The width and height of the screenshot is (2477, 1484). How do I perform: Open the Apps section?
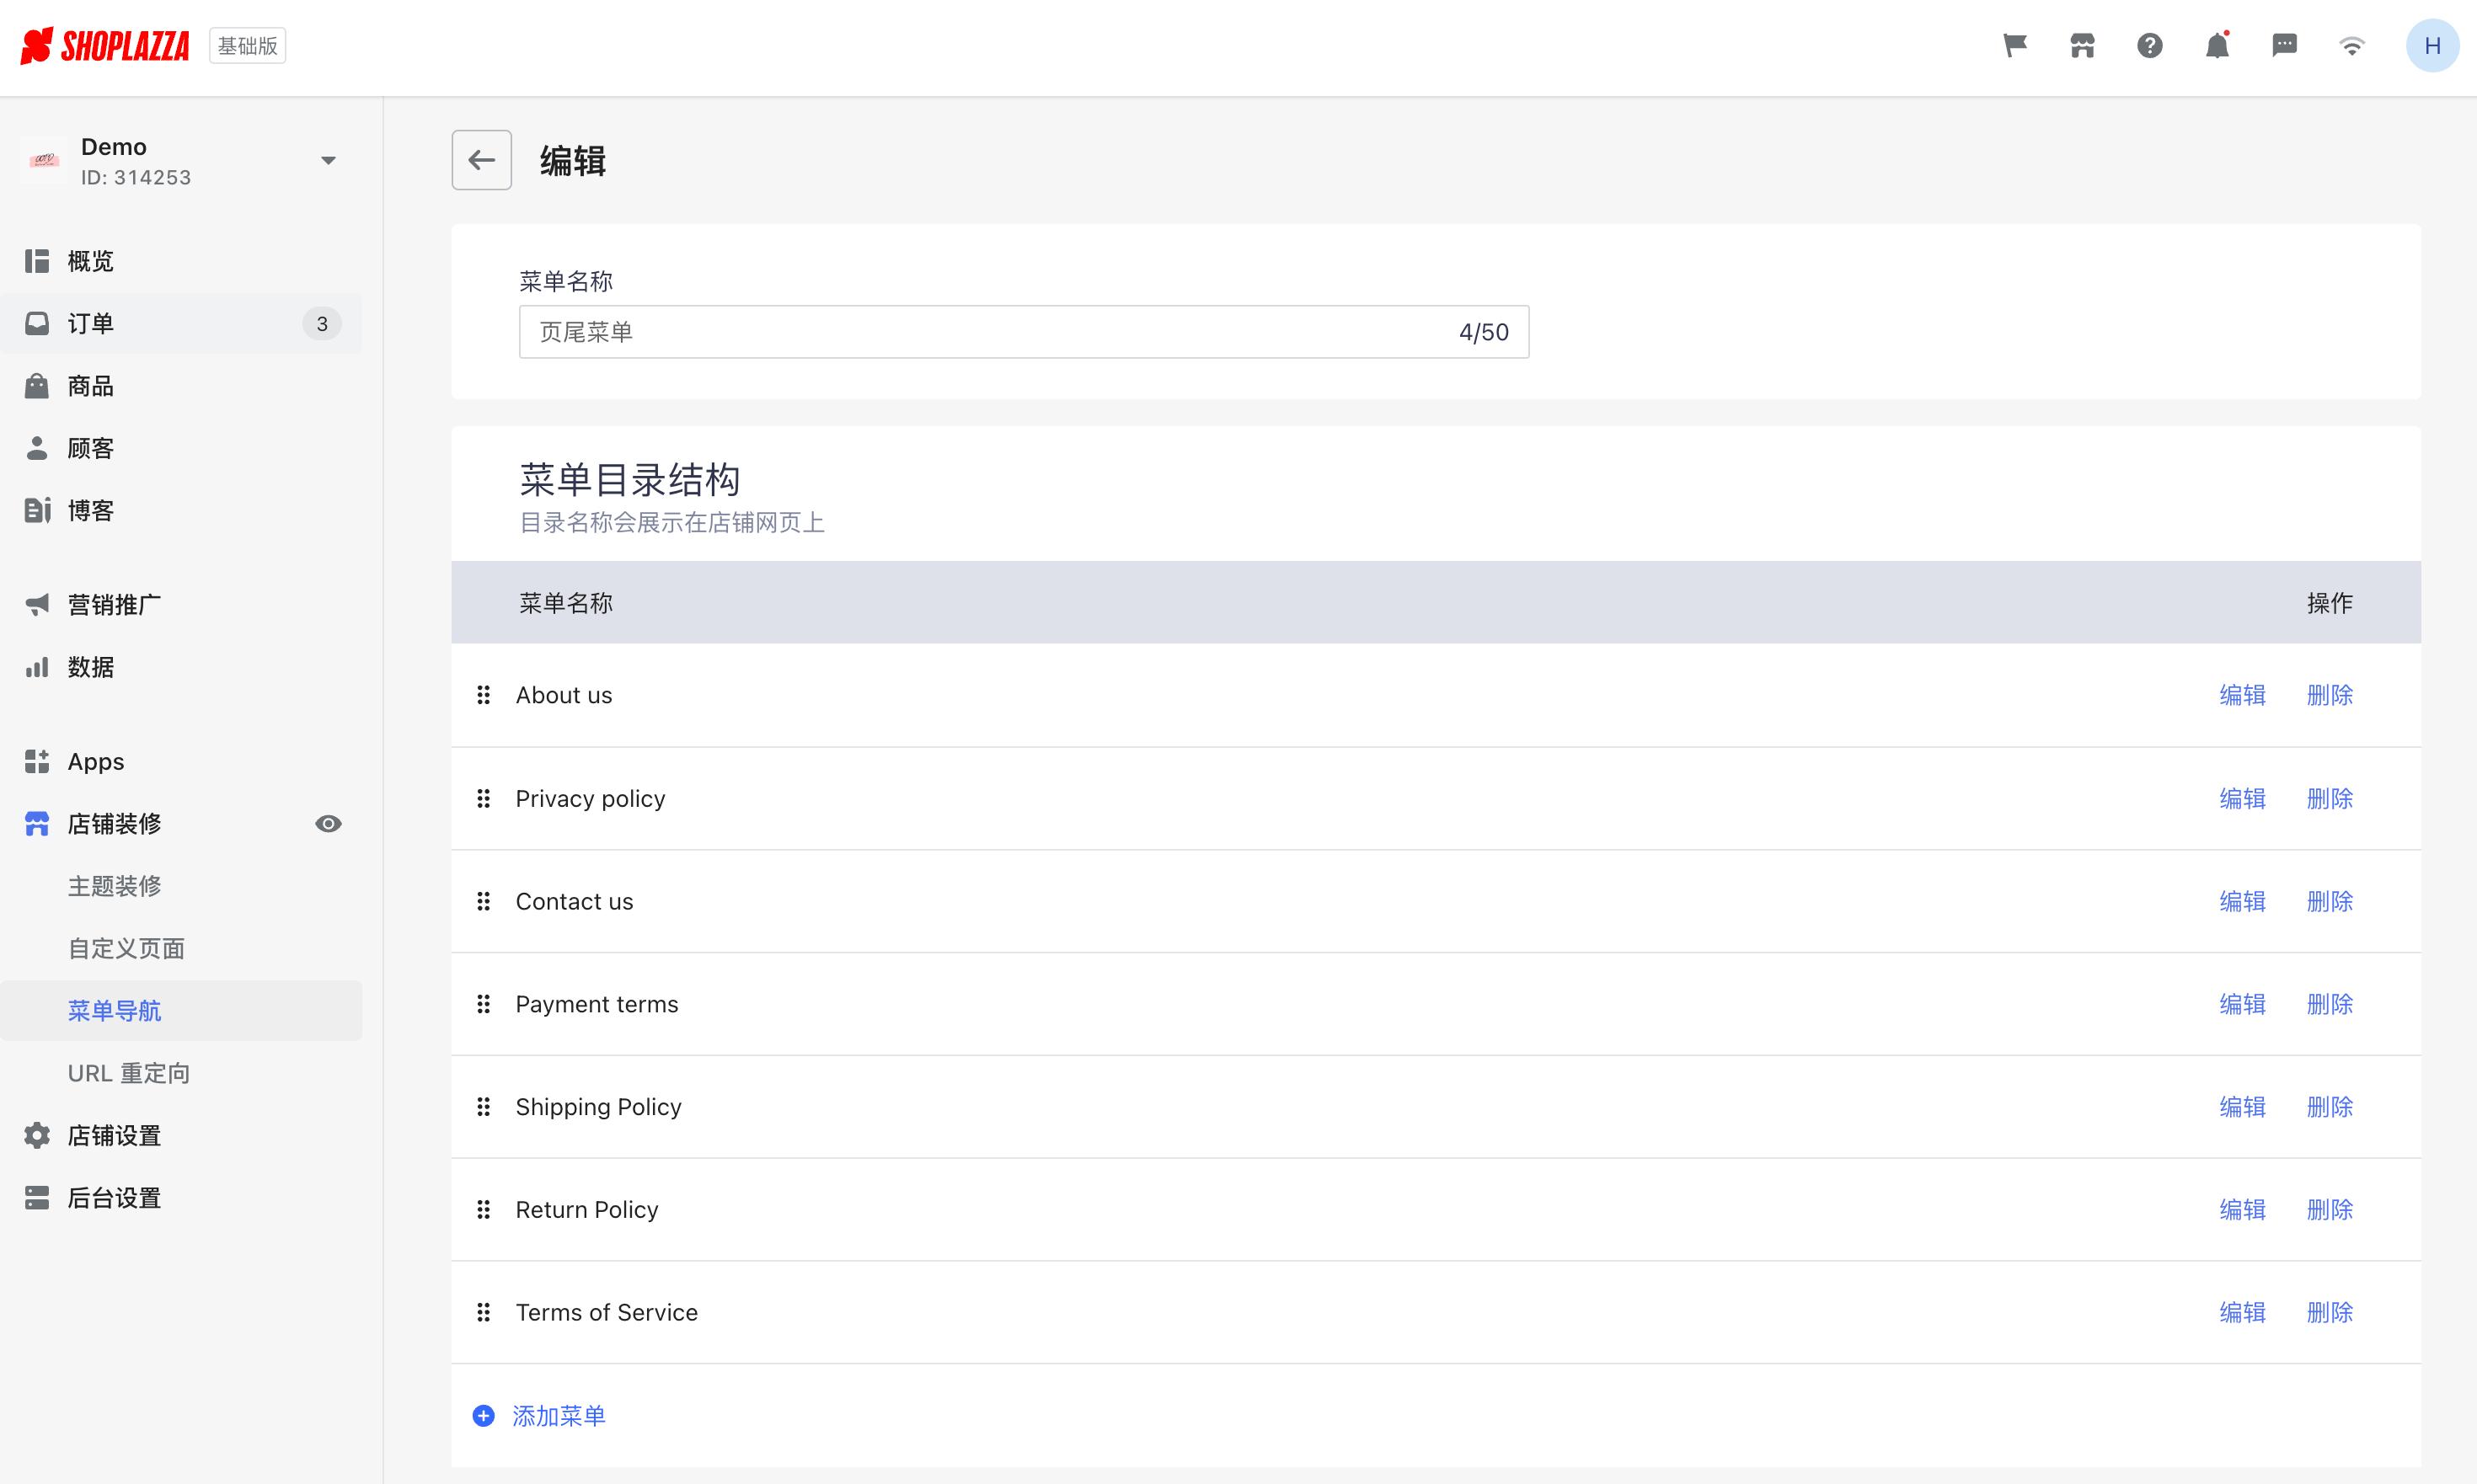(x=95, y=761)
